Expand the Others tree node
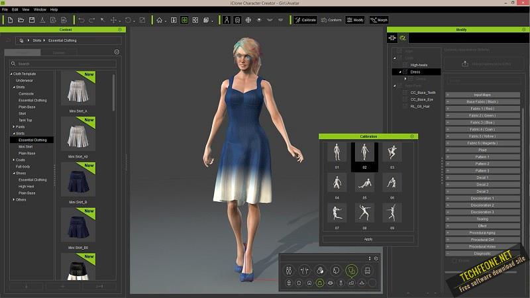Image resolution: width=530 pixels, height=298 pixels. point(14,200)
